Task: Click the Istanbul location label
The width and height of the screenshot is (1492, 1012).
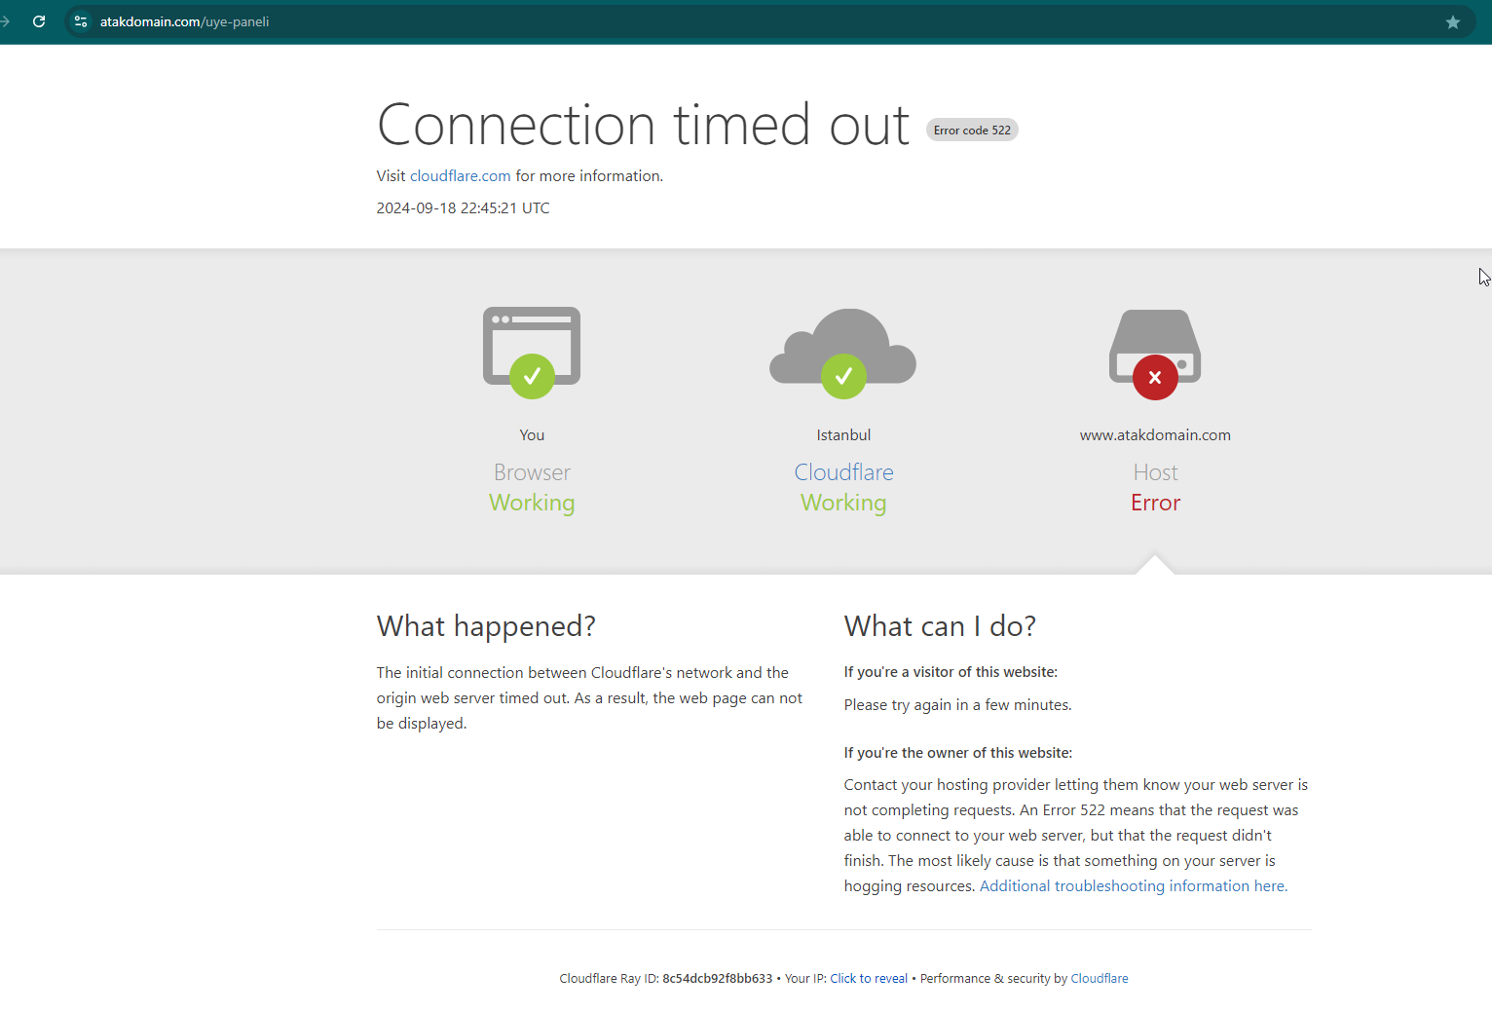Action: tap(844, 435)
